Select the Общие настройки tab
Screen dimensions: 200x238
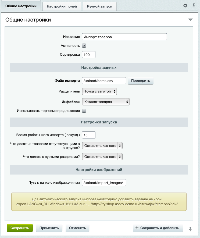[21, 6]
